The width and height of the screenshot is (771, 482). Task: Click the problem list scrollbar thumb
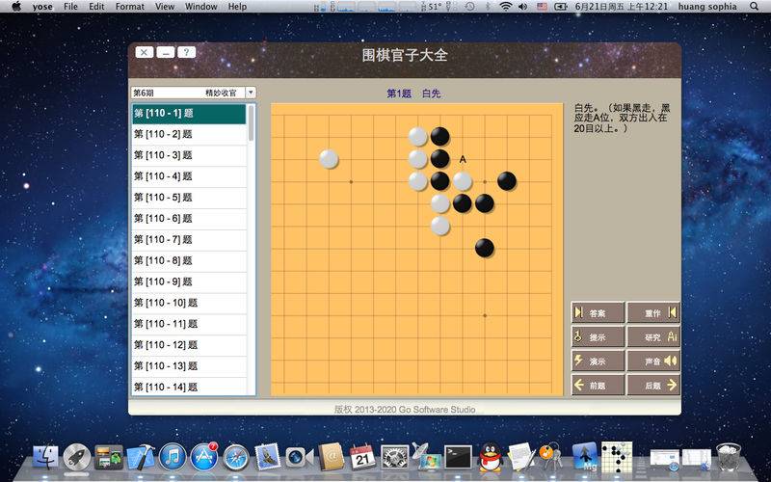click(252, 123)
